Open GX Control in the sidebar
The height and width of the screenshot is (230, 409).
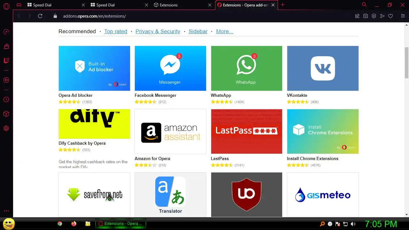6,32
